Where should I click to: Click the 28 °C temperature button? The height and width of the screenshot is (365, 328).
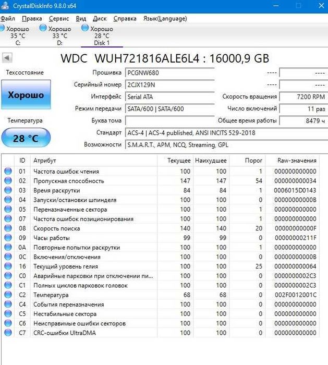click(26, 138)
